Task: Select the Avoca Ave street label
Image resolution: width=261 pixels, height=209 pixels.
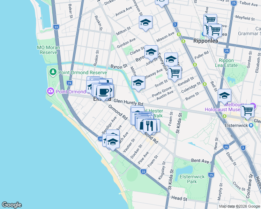Action: pyautogui.click(x=124, y=11)
